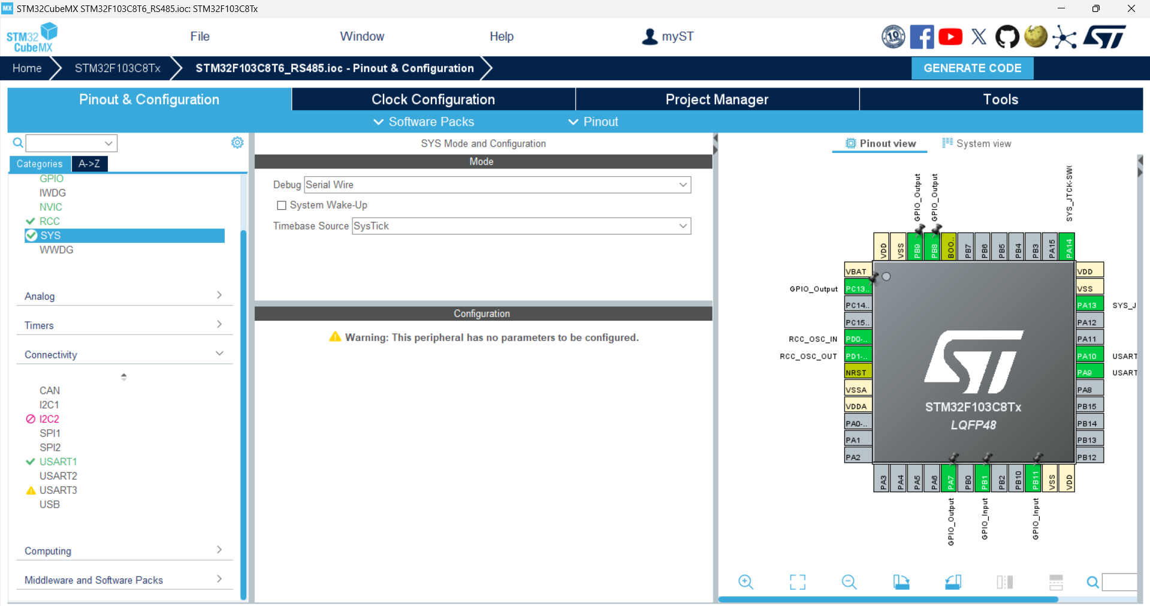
Task: Click the pin search input field
Action: [x=1119, y=582]
